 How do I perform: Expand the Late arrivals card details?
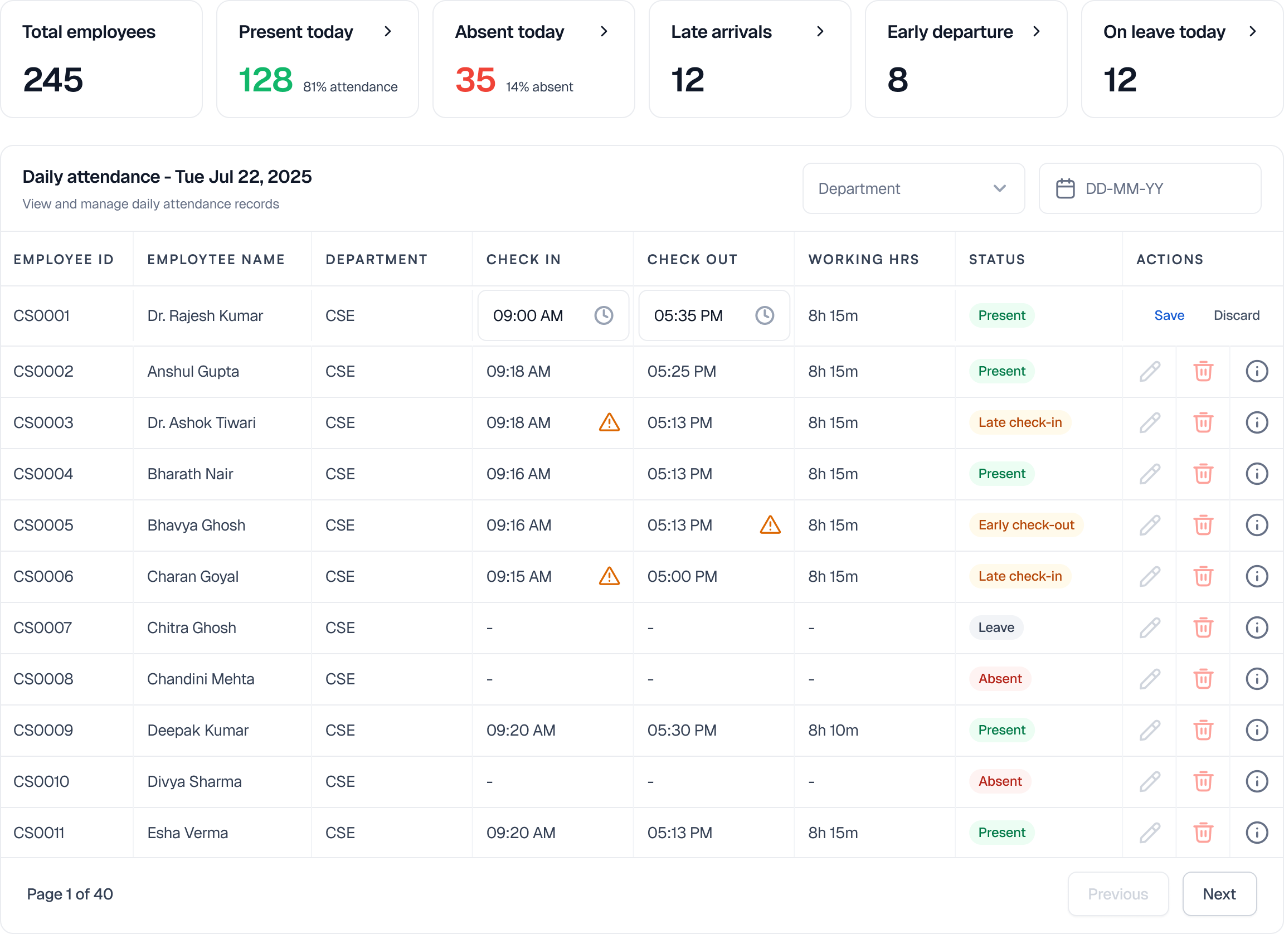pos(820,32)
